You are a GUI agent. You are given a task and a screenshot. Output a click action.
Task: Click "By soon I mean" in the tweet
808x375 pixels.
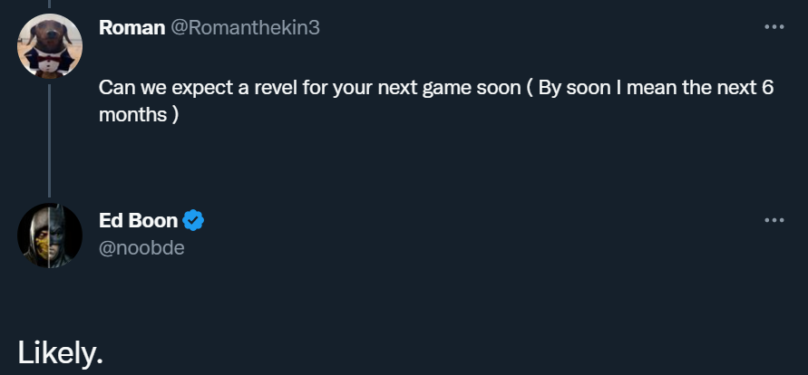(595, 90)
